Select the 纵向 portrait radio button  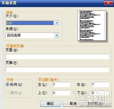(7, 85)
